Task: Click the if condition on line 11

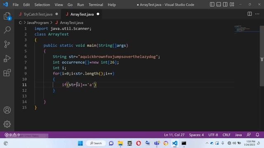Action: tap(79, 85)
